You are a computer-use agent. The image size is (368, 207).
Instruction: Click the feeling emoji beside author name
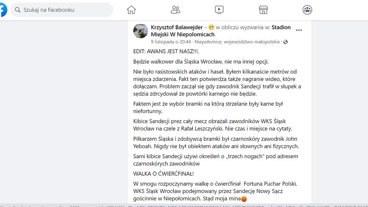(211, 27)
